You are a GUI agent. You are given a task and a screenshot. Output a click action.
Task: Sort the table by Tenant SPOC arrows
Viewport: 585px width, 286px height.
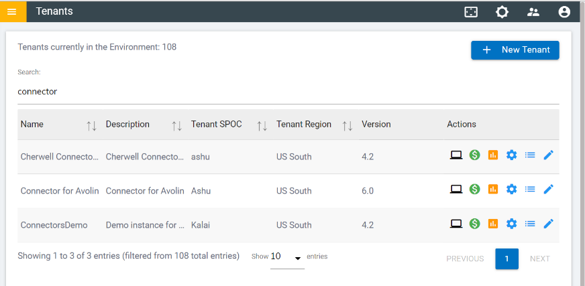(x=262, y=126)
